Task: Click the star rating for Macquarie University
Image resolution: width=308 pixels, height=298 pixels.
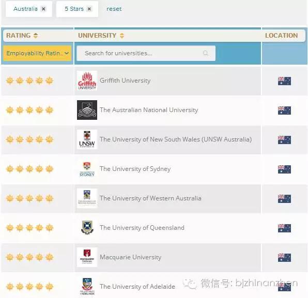Action: 29,257
